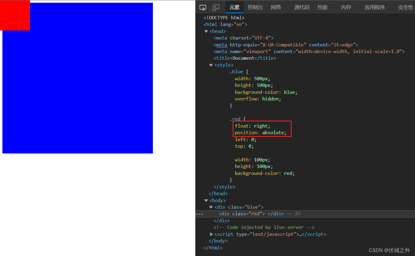Switch to the 源代码 tab
Image resolution: width=415 pixels, height=256 pixels.
pos(302,8)
